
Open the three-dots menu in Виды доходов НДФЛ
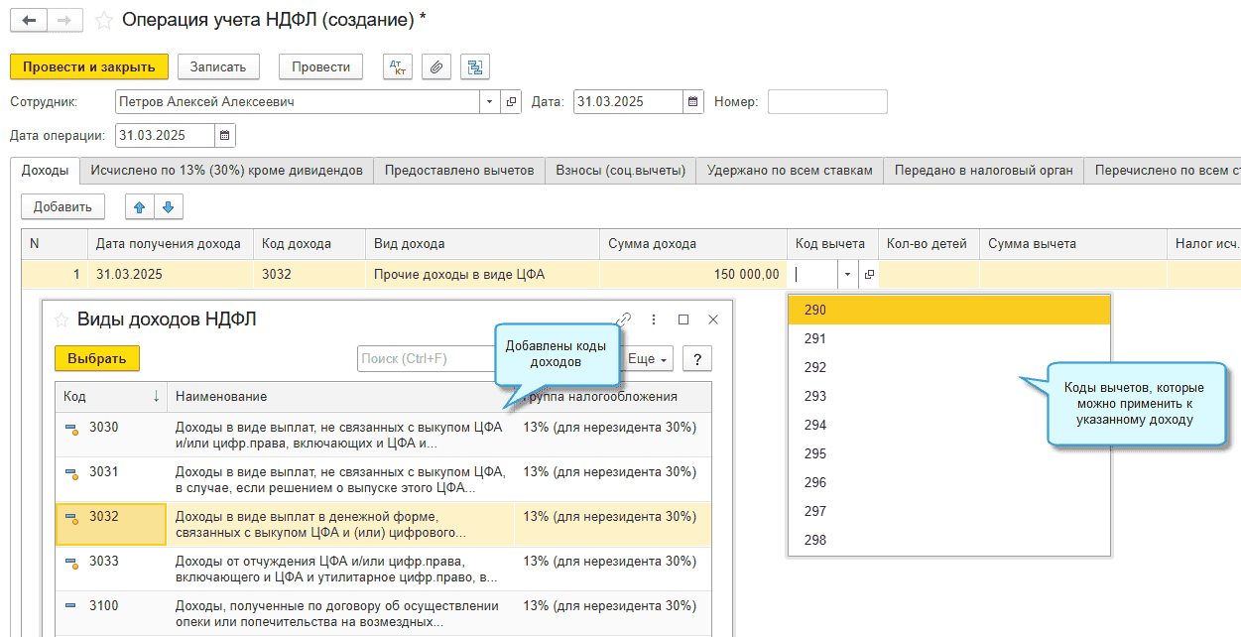[x=654, y=319]
